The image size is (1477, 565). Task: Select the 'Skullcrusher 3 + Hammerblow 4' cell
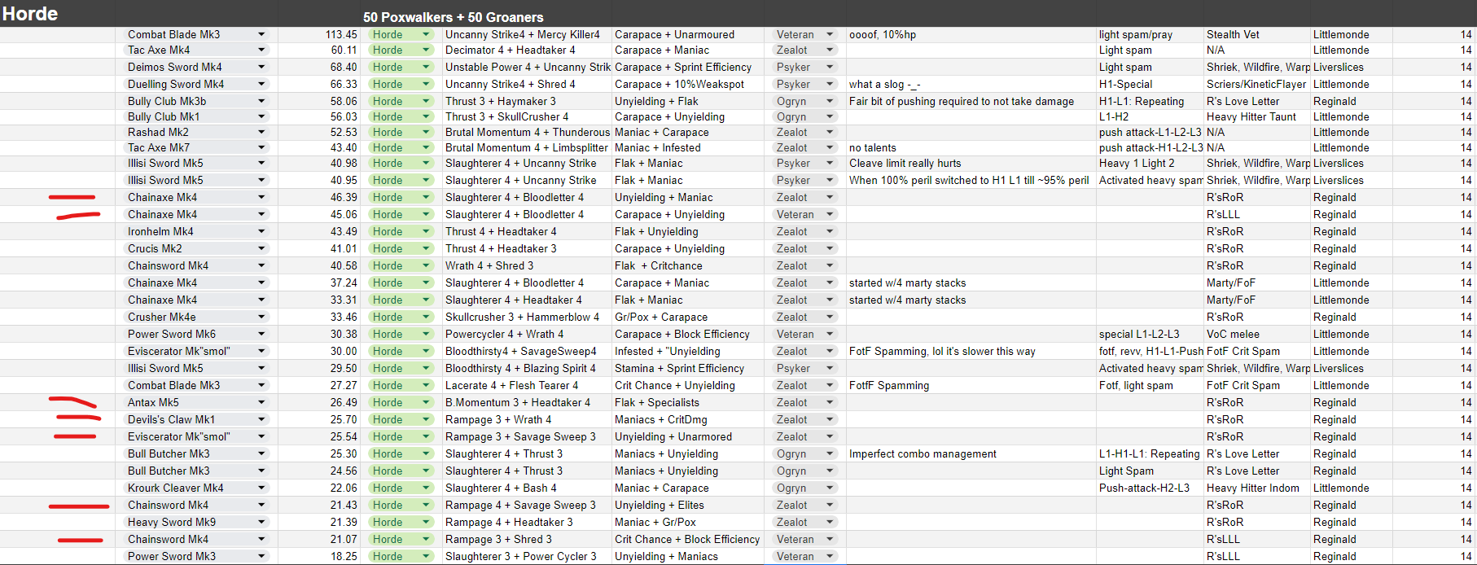[527, 318]
